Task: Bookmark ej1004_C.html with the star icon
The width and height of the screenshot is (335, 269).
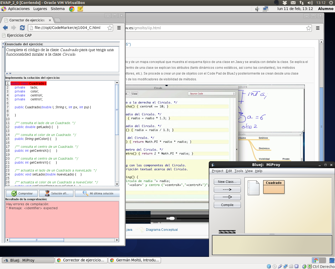Action: pyautogui.click(x=110, y=28)
